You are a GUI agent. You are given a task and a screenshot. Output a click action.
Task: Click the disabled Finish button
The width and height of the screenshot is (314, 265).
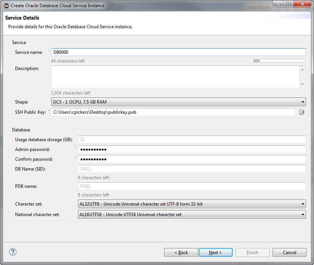[253, 253]
